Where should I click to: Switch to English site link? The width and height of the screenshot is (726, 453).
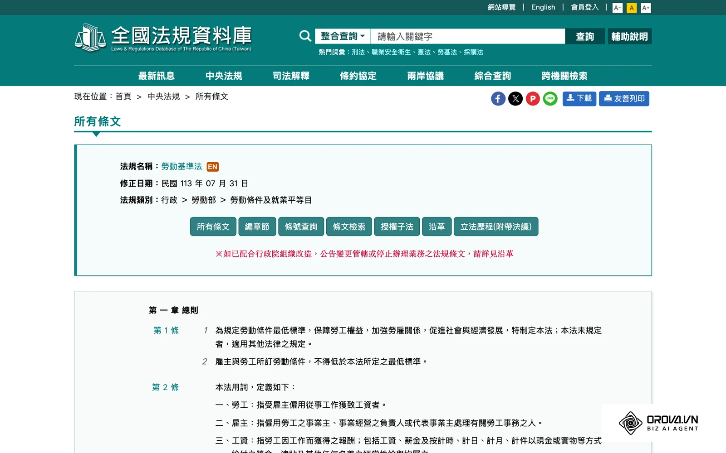(543, 7)
